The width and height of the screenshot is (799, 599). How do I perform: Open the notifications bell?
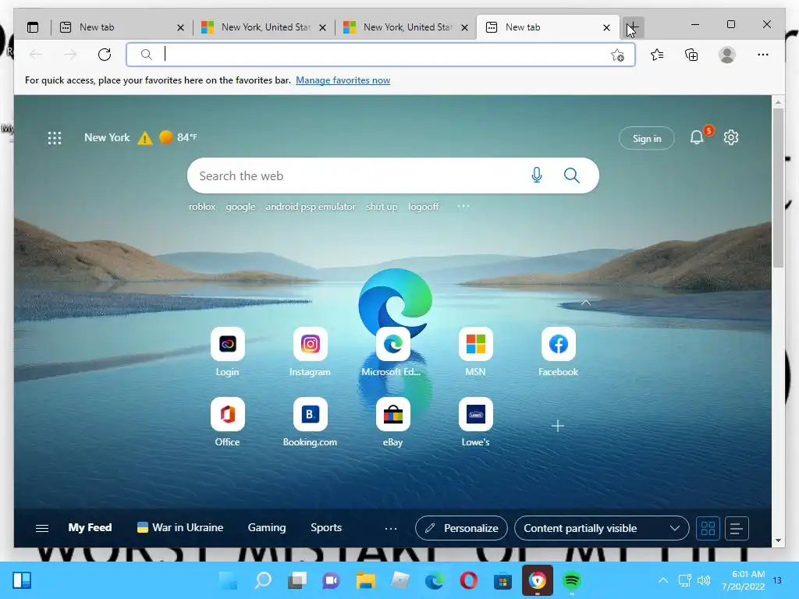pos(697,137)
